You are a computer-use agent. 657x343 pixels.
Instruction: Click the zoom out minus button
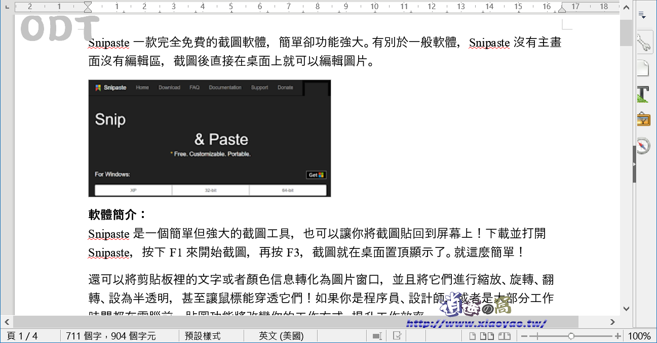click(x=524, y=336)
